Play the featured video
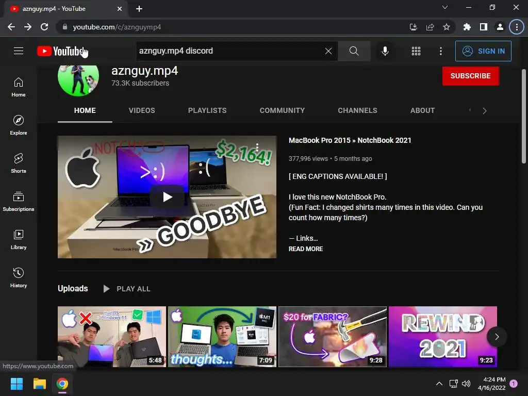 click(x=167, y=197)
